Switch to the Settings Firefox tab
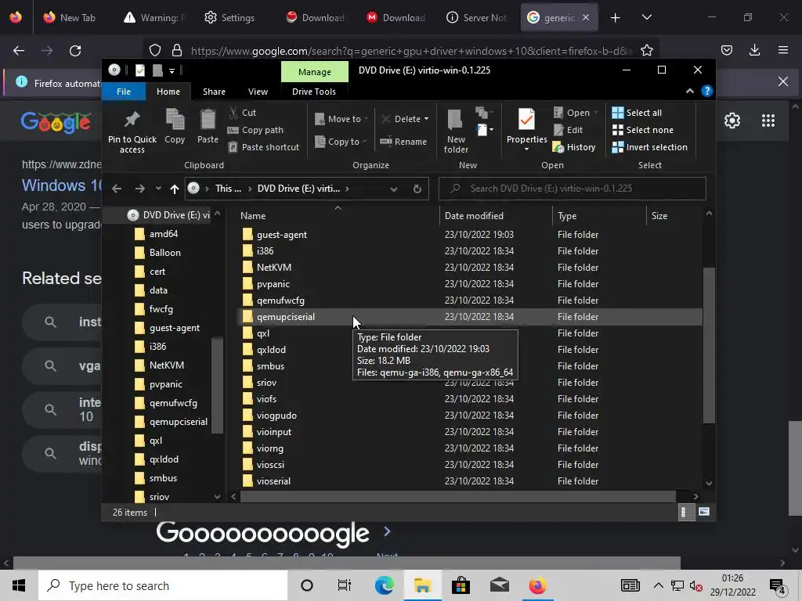This screenshot has height=601, width=802. click(x=230, y=17)
